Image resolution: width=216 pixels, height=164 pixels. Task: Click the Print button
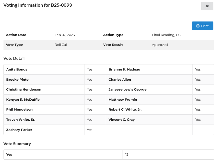202,26
